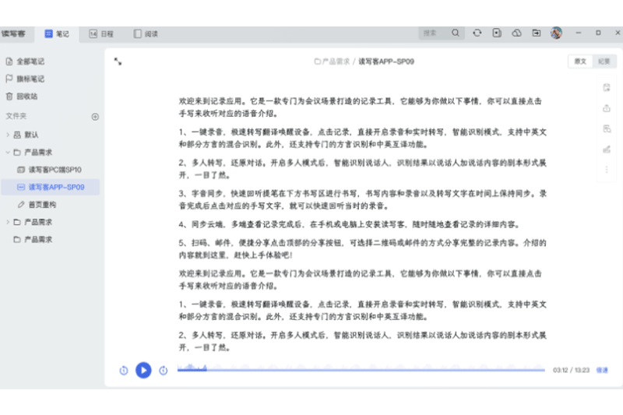
Task: Add a new folder with plus icon
Action: click(95, 117)
